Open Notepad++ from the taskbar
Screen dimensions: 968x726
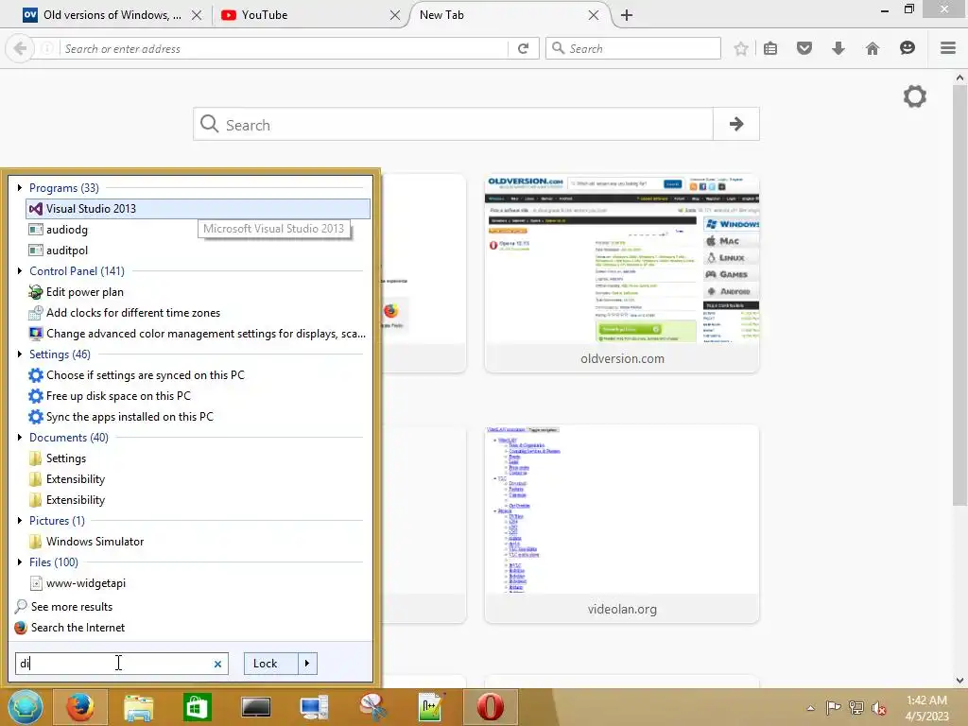coord(431,707)
